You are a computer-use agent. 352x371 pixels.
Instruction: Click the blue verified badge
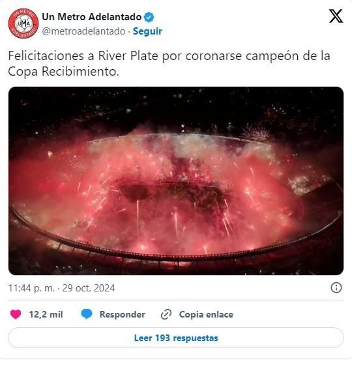[x=149, y=17]
